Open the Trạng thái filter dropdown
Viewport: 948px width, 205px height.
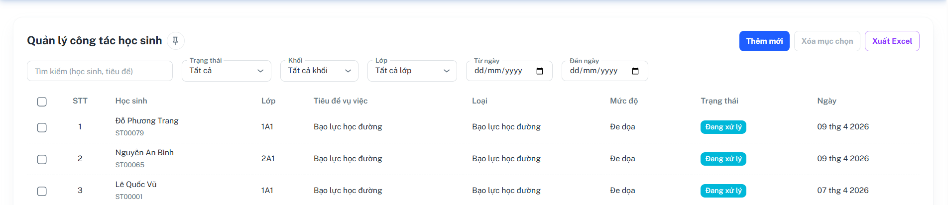click(227, 71)
